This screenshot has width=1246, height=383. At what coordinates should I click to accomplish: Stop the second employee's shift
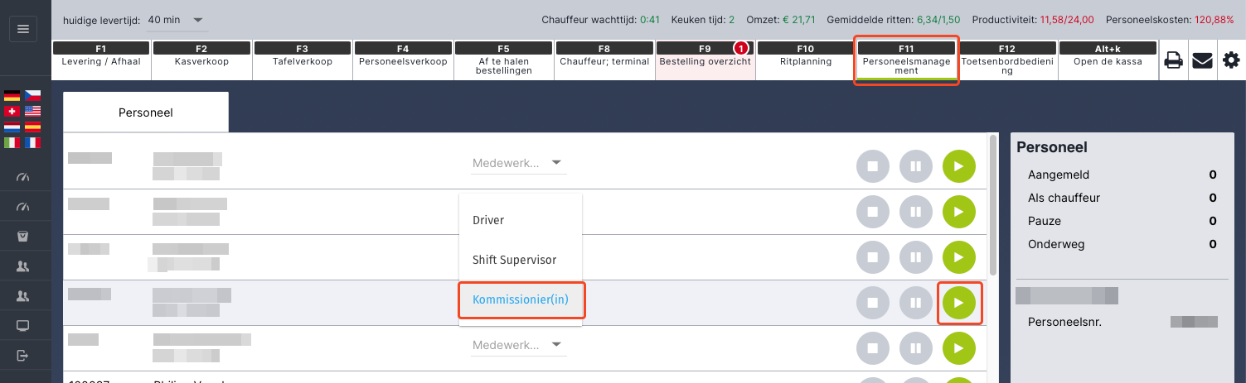tap(873, 212)
